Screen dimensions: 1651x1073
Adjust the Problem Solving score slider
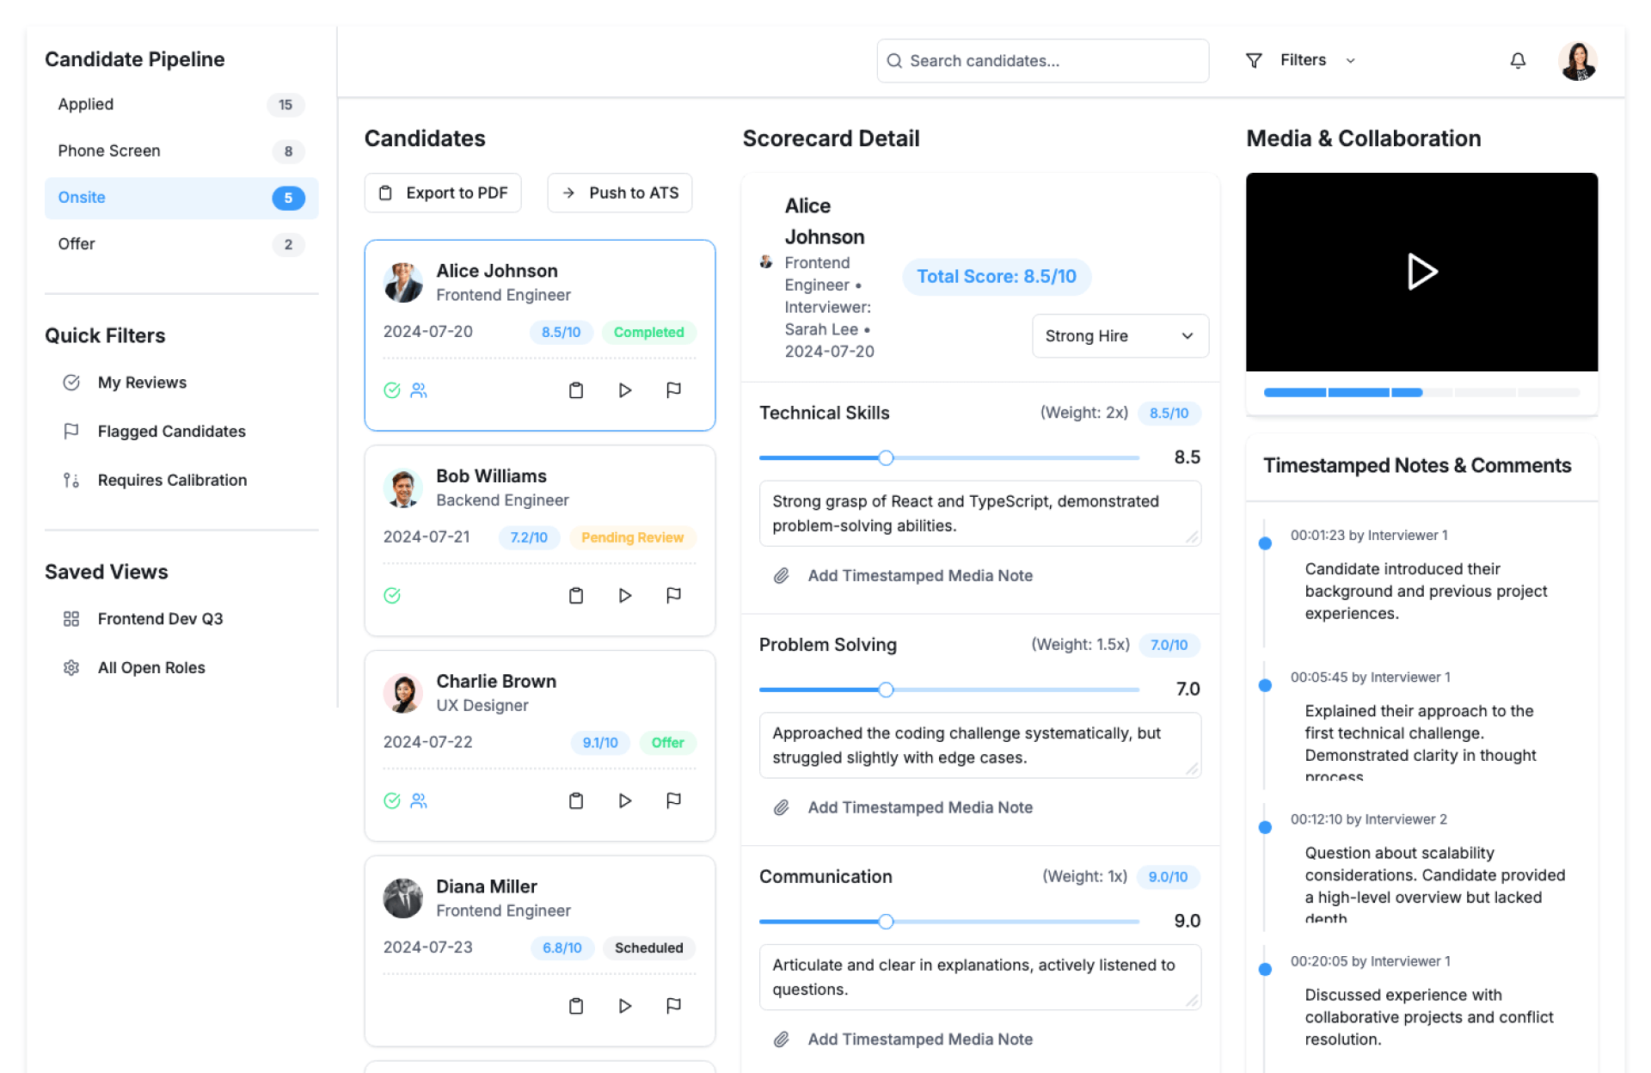coord(886,690)
